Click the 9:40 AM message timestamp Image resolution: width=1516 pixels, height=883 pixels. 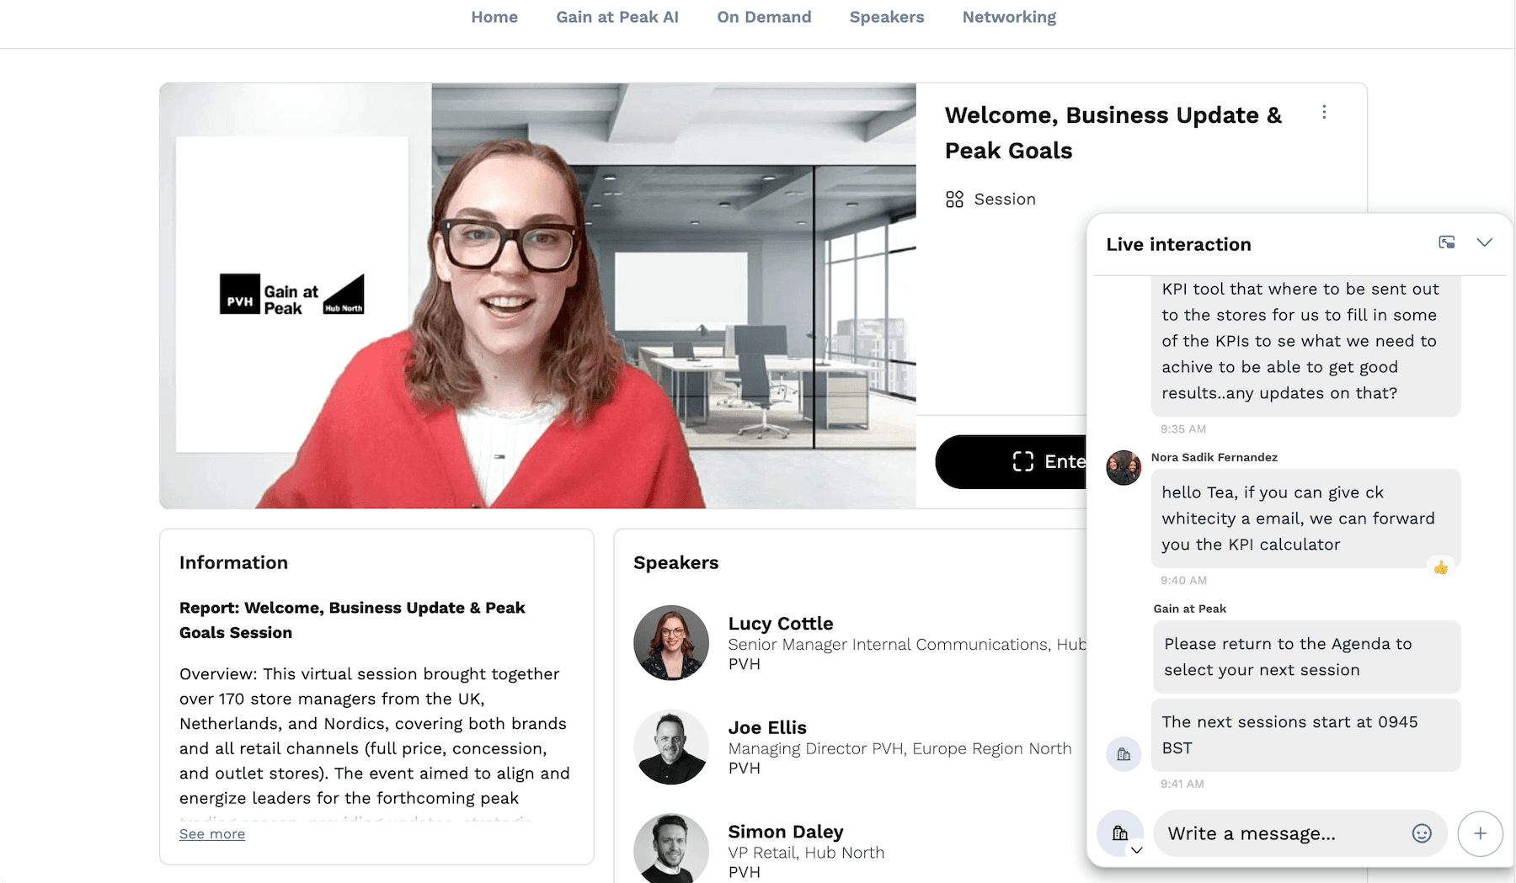[1183, 580]
